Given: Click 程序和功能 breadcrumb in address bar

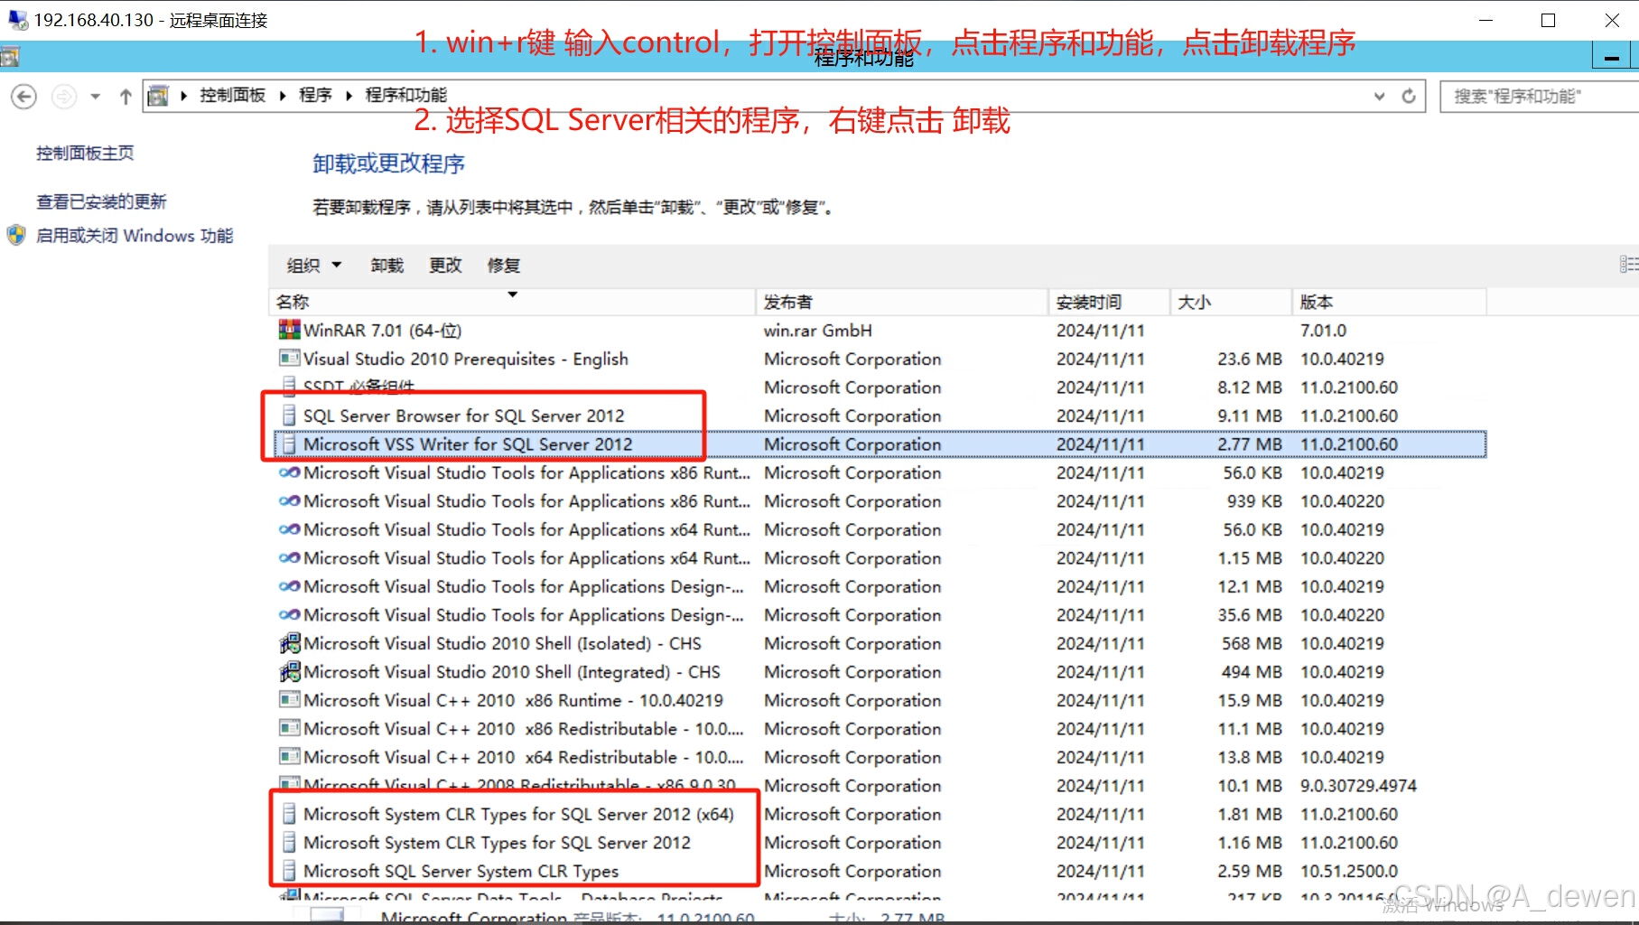Looking at the screenshot, I should coord(405,96).
